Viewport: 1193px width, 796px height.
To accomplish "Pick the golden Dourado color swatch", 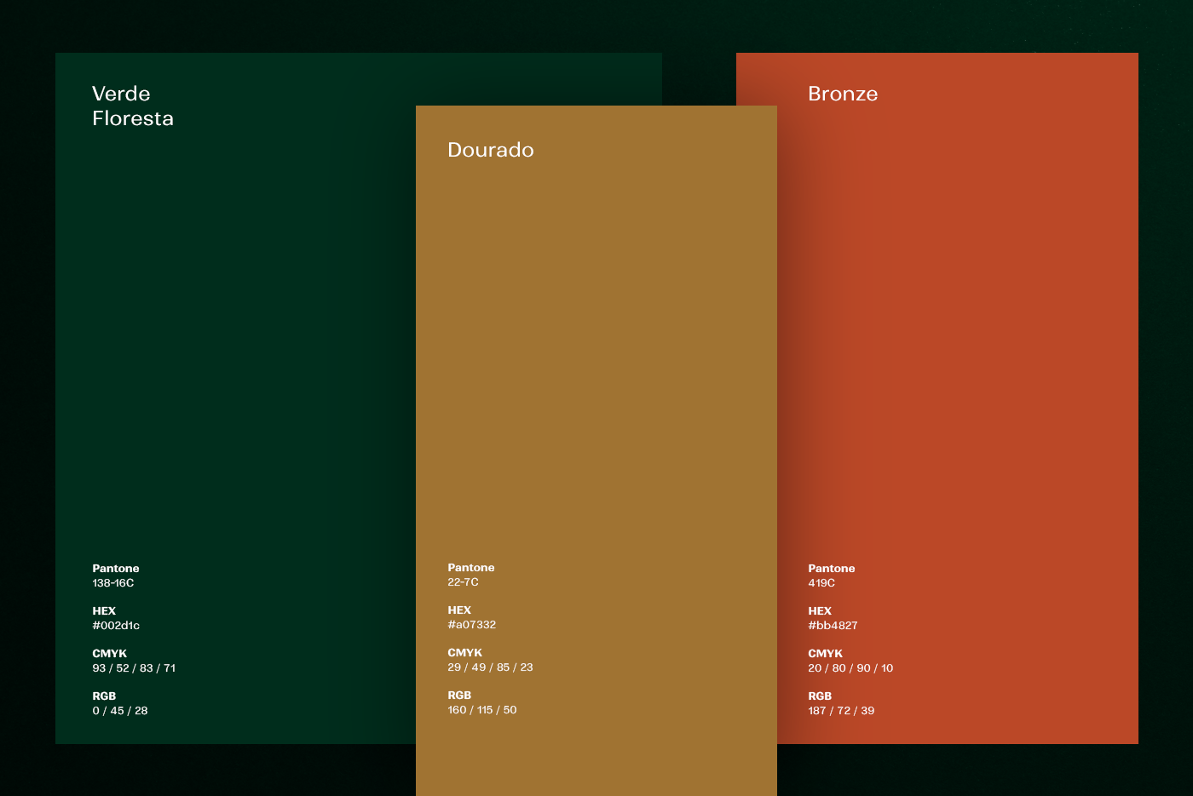I will click(596, 451).
